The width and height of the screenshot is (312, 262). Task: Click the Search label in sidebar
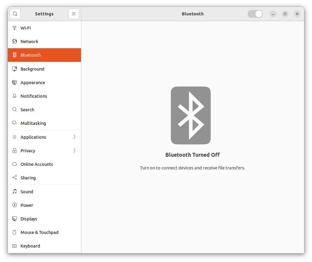point(28,109)
